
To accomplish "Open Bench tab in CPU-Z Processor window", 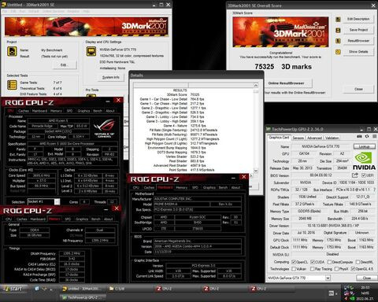I will 98,111.
